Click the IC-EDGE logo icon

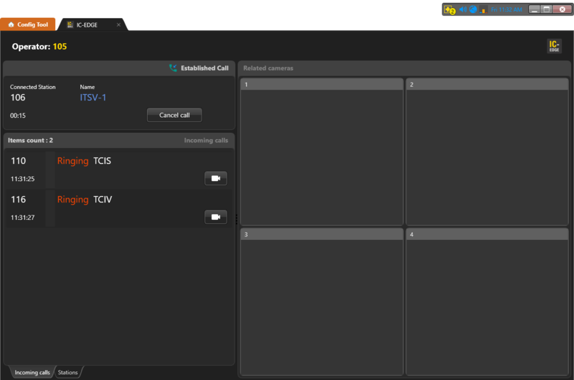pyautogui.click(x=554, y=46)
